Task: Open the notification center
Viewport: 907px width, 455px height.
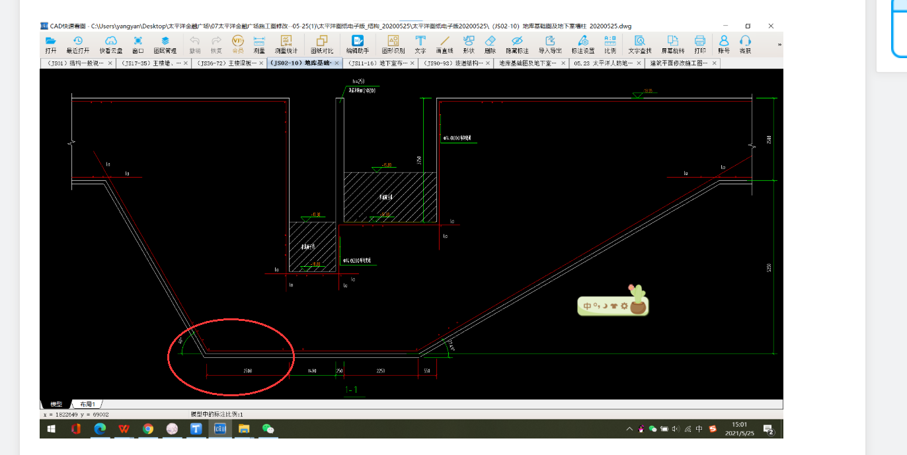Action: (769, 429)
